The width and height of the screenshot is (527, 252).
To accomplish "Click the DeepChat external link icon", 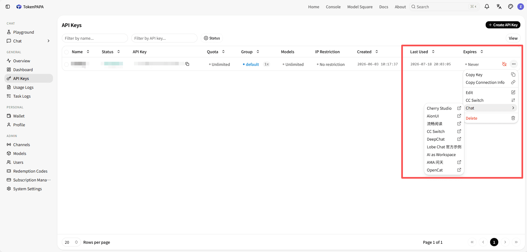I will click(x=459, y=139).
